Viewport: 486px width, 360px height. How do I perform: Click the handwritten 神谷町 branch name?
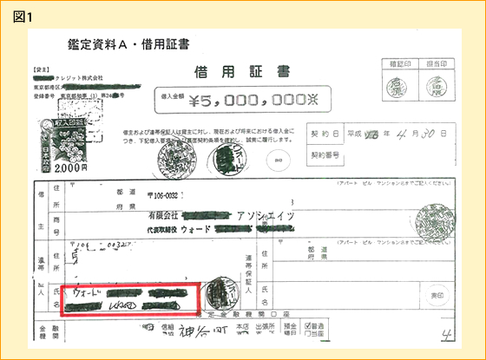203,331
